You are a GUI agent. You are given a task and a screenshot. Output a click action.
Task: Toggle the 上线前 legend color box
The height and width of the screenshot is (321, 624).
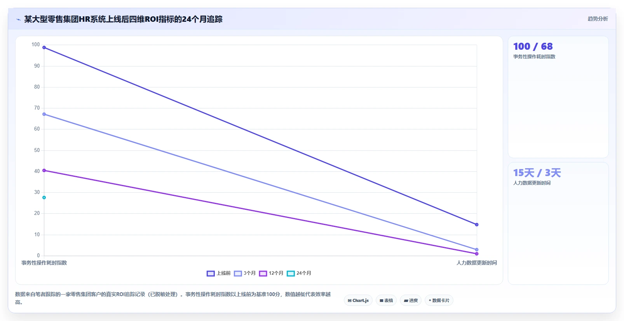point(211,274)
